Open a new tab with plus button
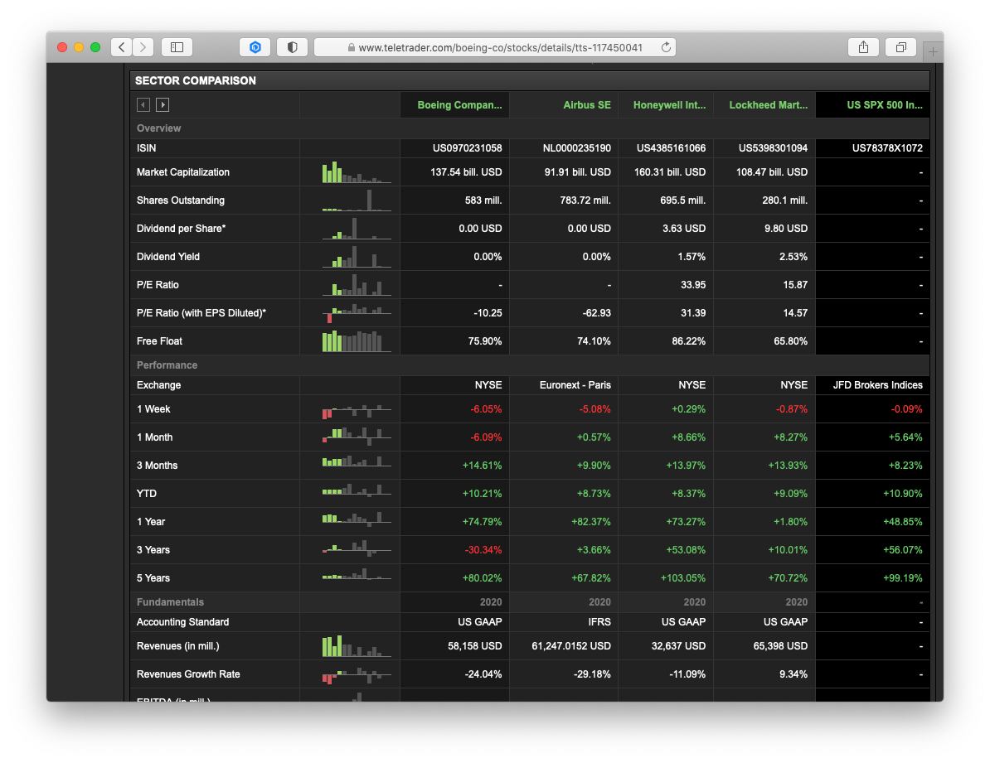Viewport: 990px width, 763px height. click(933, 51)
